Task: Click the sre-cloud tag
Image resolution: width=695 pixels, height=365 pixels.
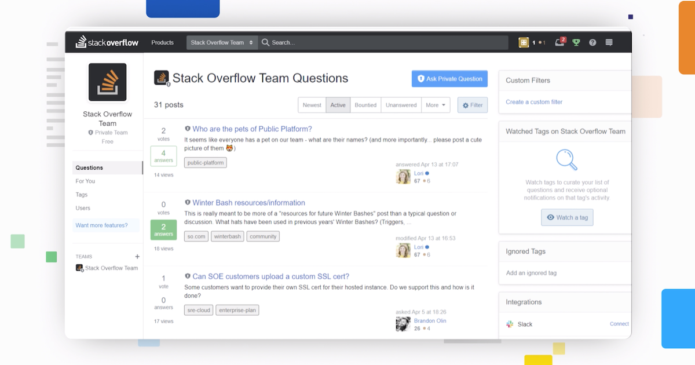Action: 199,310
